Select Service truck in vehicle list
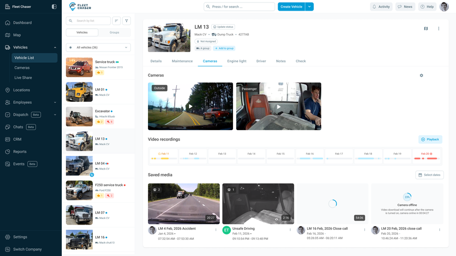Viewport: 456px width, 256px height. click(98, 67)
